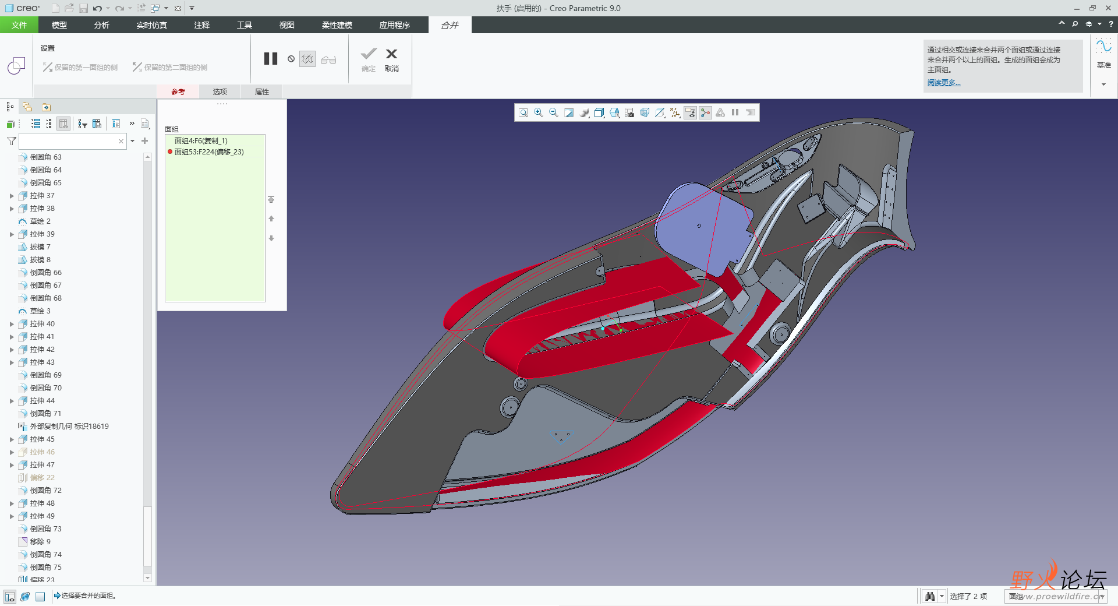This screenshot has height=606, width=1118.
Task: Click the close window icon in quick access bar
Action: pos(178,8)
